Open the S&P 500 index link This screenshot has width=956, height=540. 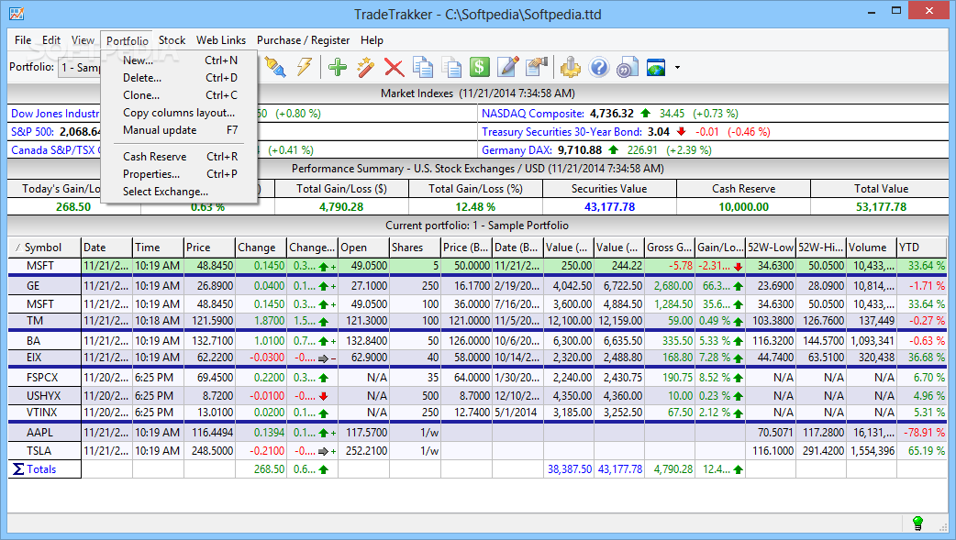(x=32, y=132)
